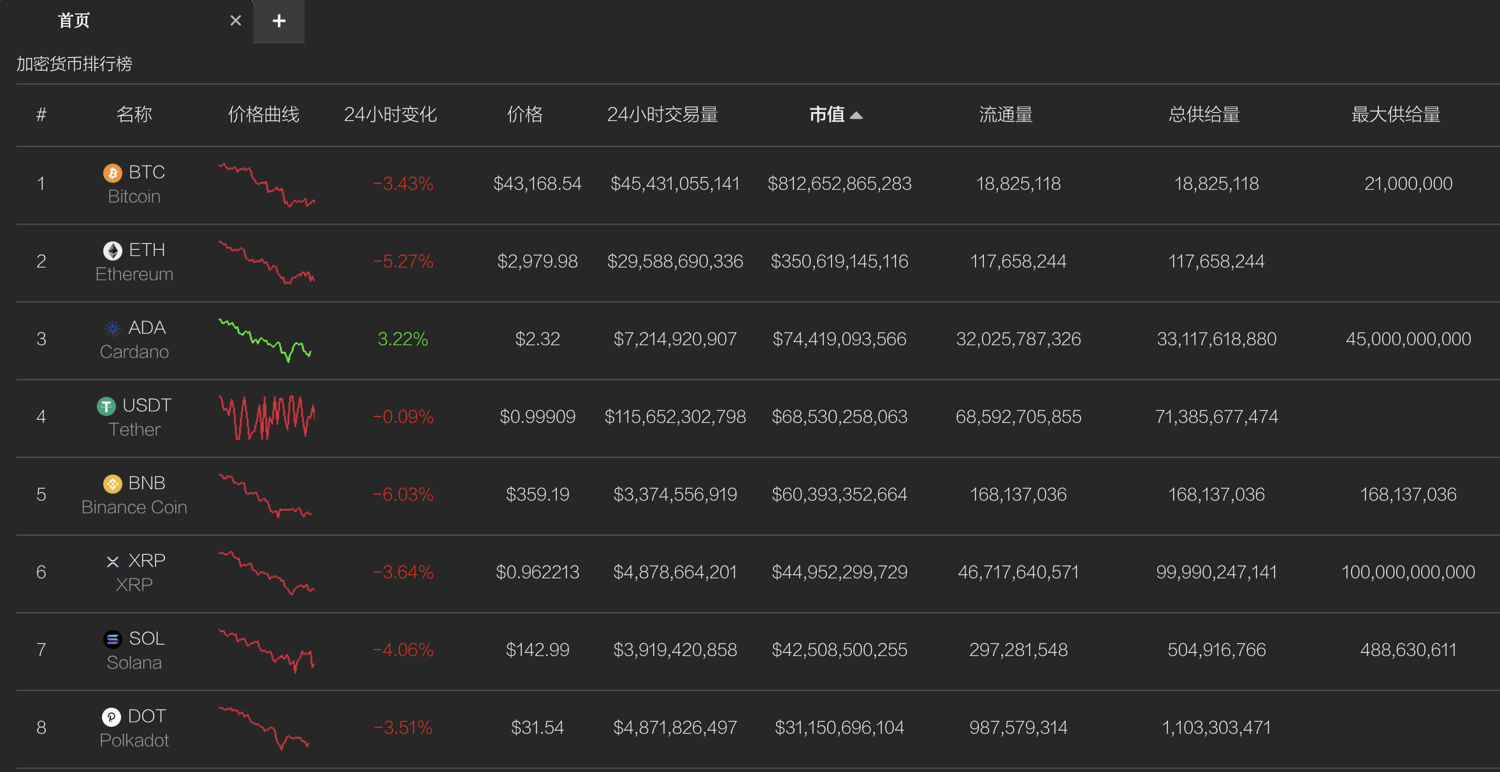Viewport: 1500px width, 772px height.
Task: Click the $359.19 BNB price
Action: tap(537, 495)
